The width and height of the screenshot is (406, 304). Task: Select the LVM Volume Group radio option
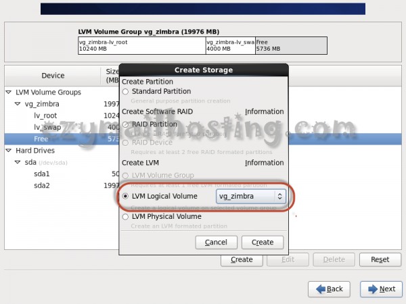tap(126, 176)
